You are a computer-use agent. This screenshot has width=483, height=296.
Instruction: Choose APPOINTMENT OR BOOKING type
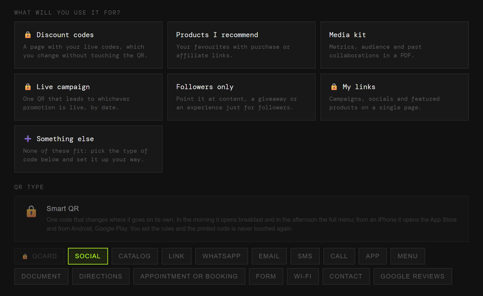[189, 276]
